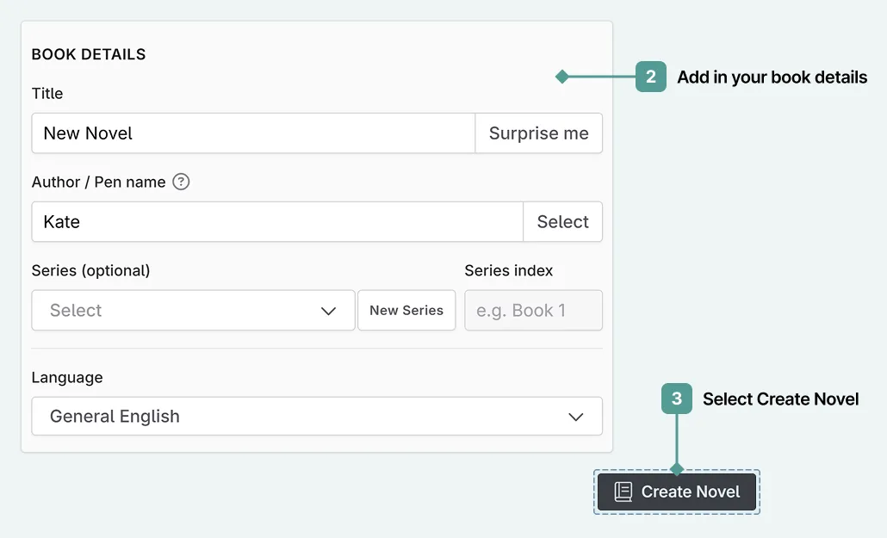
Task: Click the Select button beside author field
Action: (562, 221)
